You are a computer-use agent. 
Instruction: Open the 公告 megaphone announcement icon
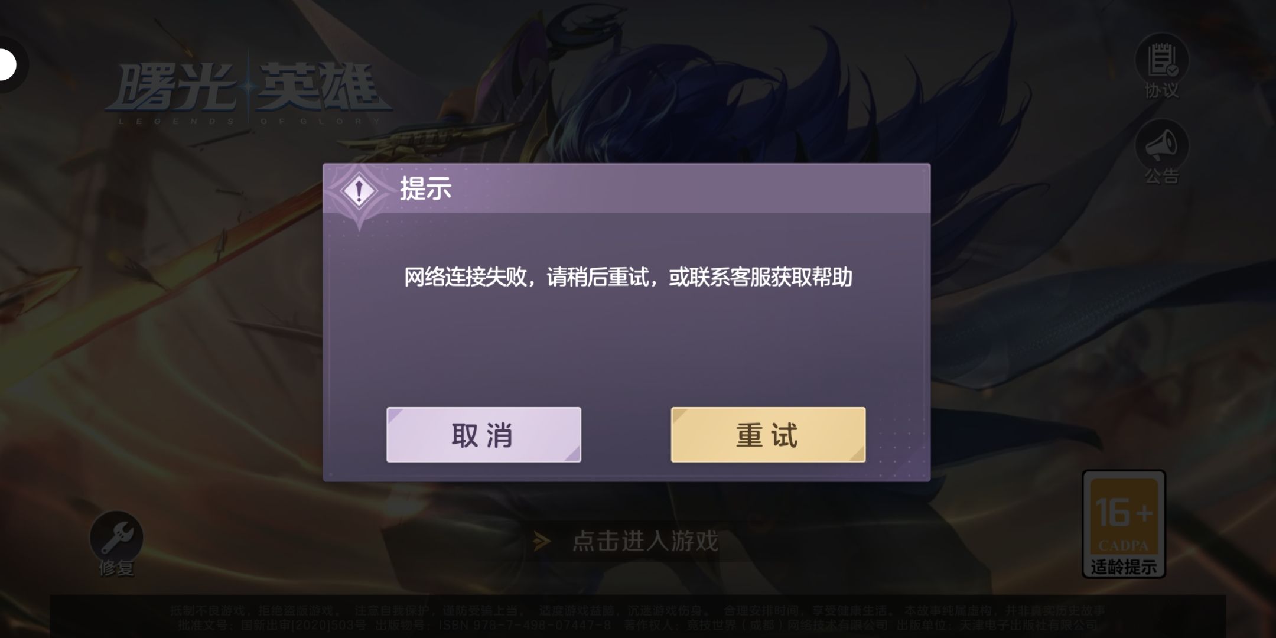(1161, 145)
